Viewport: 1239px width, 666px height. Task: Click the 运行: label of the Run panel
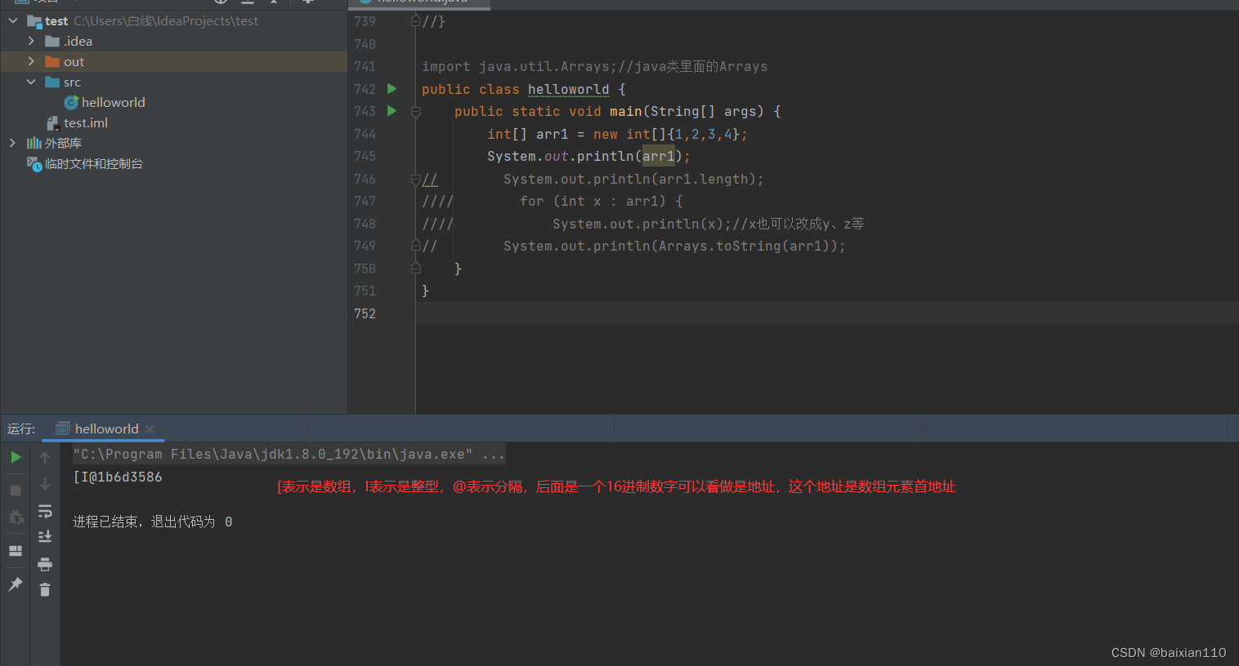[21, 428]
